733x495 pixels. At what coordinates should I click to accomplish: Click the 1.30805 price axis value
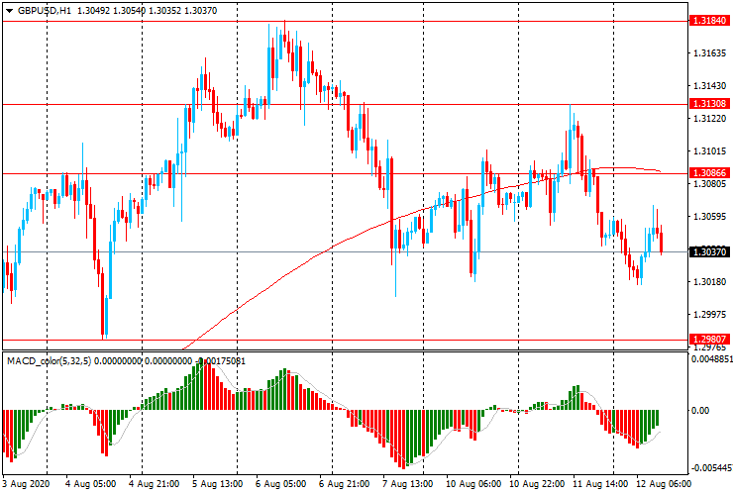pyautogui.click(x=709, y=184)
